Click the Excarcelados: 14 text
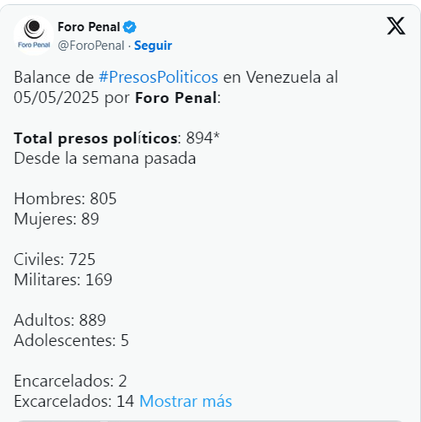The height and width of the screenshot is (422, 421). point(74,401)
